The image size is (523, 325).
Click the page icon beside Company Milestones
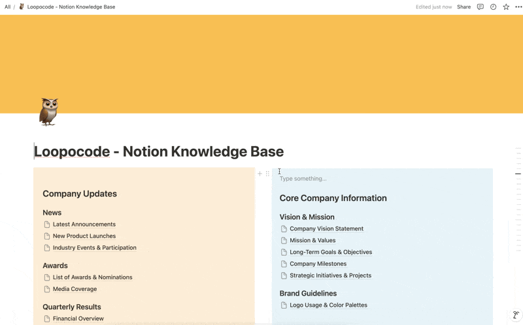284,264
